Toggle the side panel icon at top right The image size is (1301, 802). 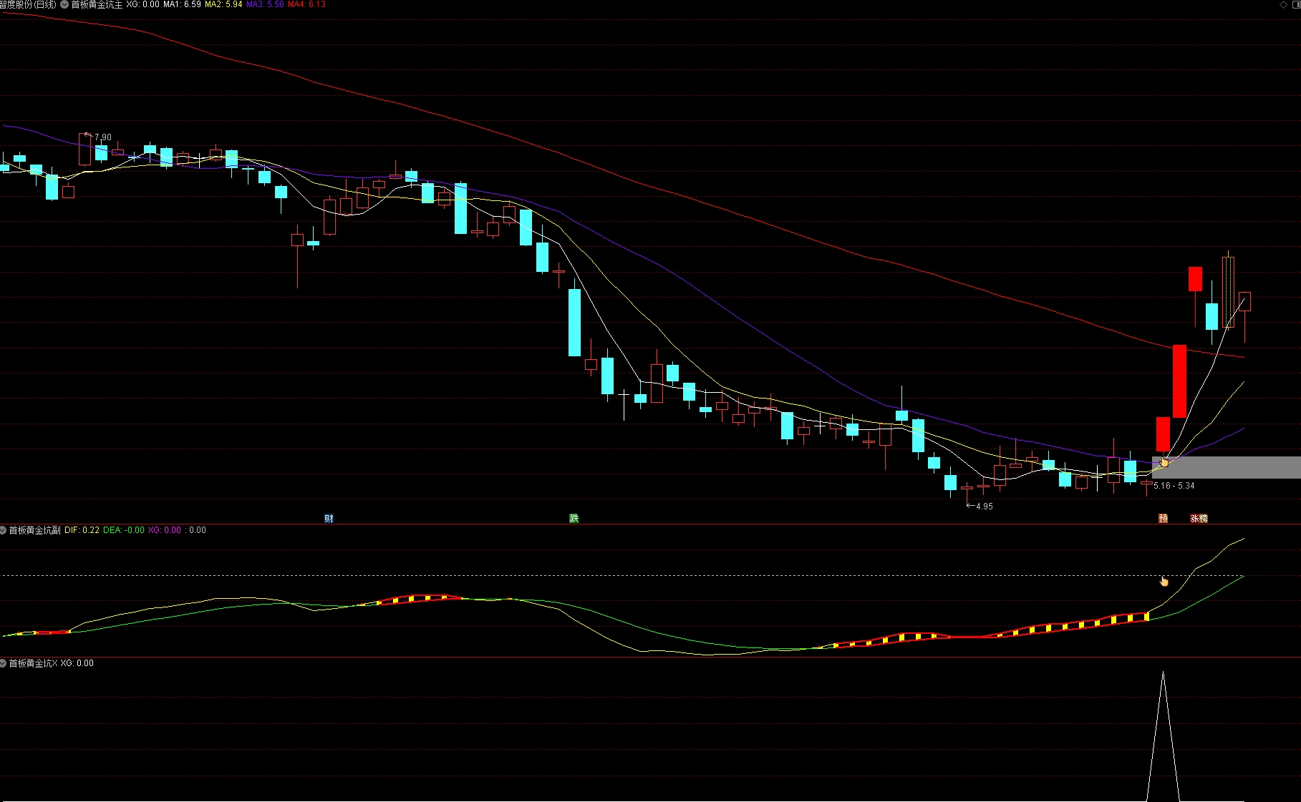tap(1296, 4)
